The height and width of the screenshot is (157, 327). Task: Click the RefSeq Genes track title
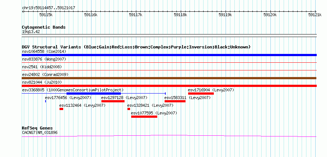37,128
